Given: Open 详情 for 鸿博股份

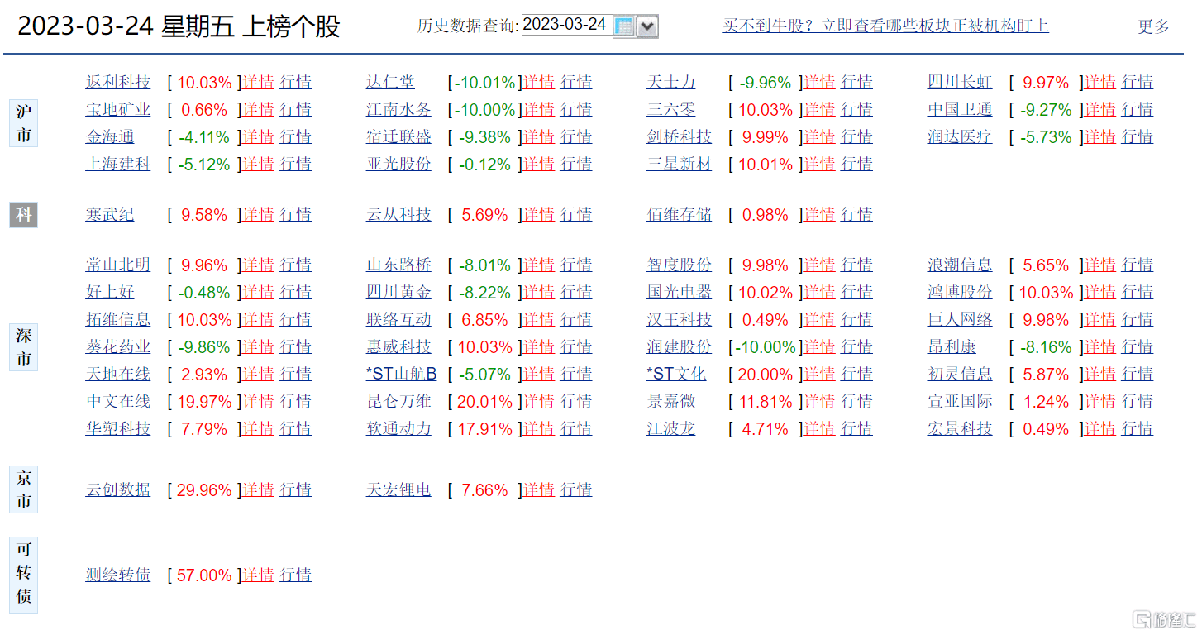Looking at the screenshot, I should [1099, 293].
